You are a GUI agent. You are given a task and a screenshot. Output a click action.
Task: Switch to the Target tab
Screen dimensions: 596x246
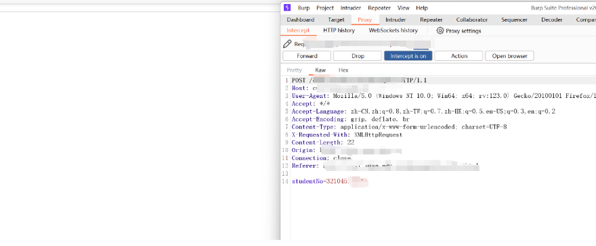[336, 20]
